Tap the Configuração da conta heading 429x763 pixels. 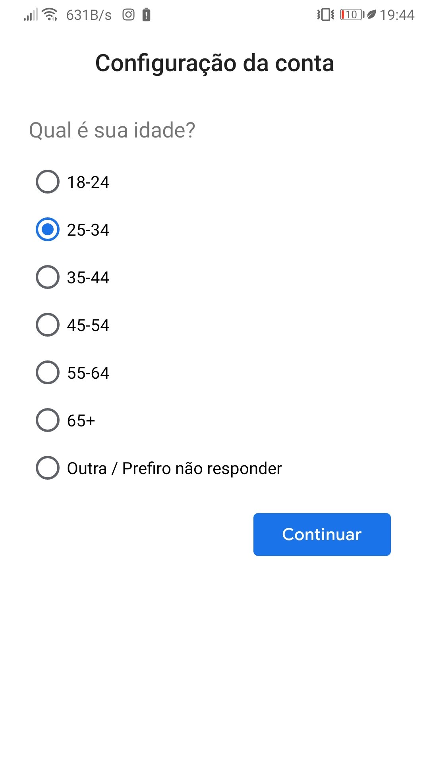click(214, 63)
